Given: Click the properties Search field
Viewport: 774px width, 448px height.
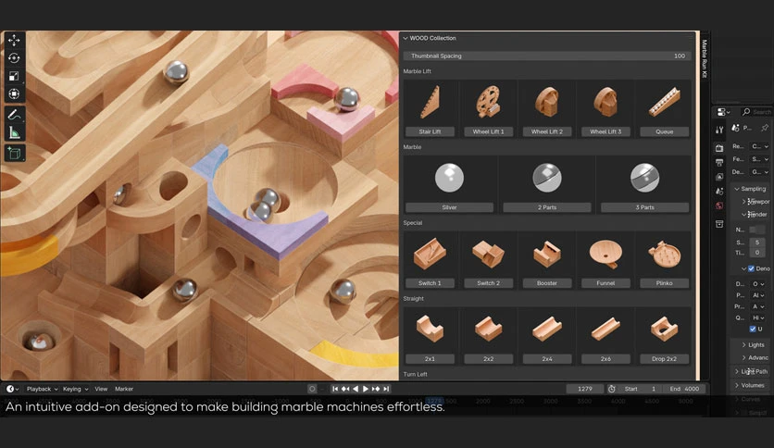Looking at the screenshot, I should click(x=756, y=112).
